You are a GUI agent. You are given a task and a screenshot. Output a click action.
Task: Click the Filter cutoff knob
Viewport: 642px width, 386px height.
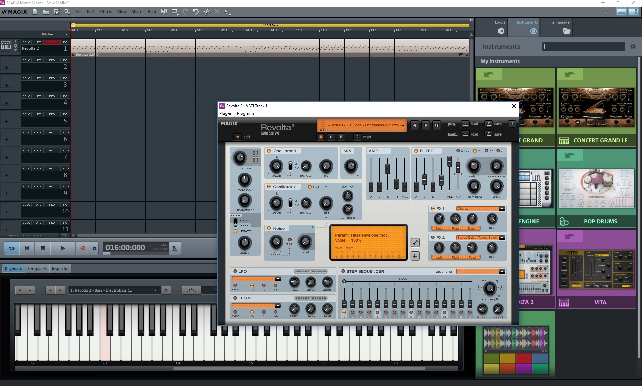point(474,166)
